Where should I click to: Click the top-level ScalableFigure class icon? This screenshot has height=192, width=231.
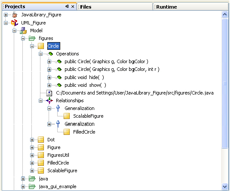pos(41,171)
